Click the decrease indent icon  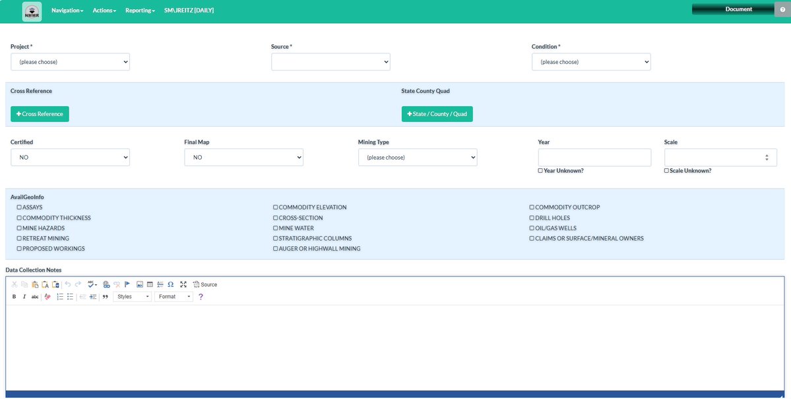[82, 297]
